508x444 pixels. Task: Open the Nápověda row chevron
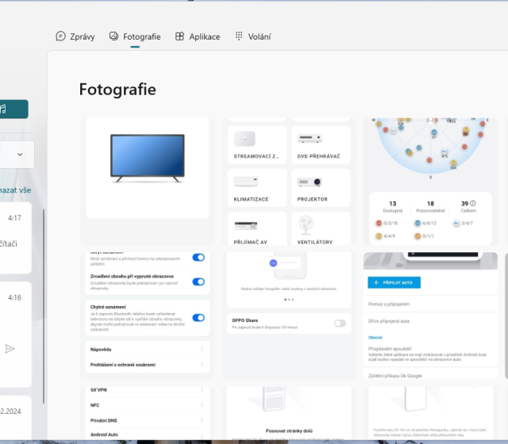coord(202,349)
